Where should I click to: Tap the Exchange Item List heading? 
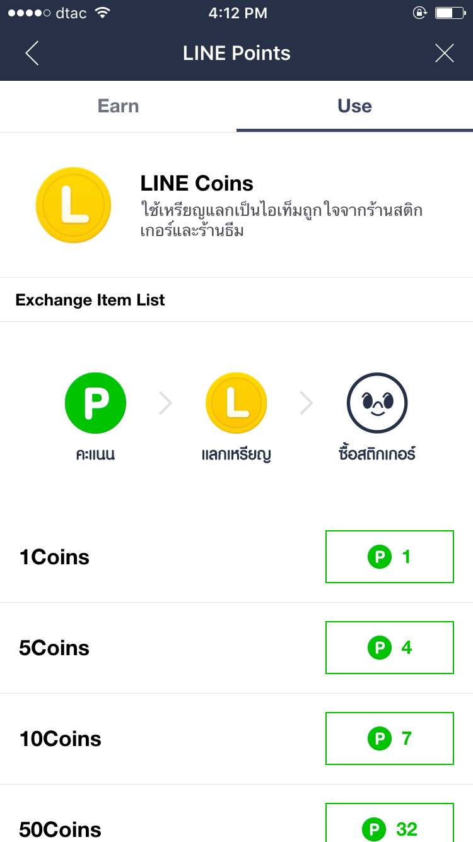(x=90, y=300)
